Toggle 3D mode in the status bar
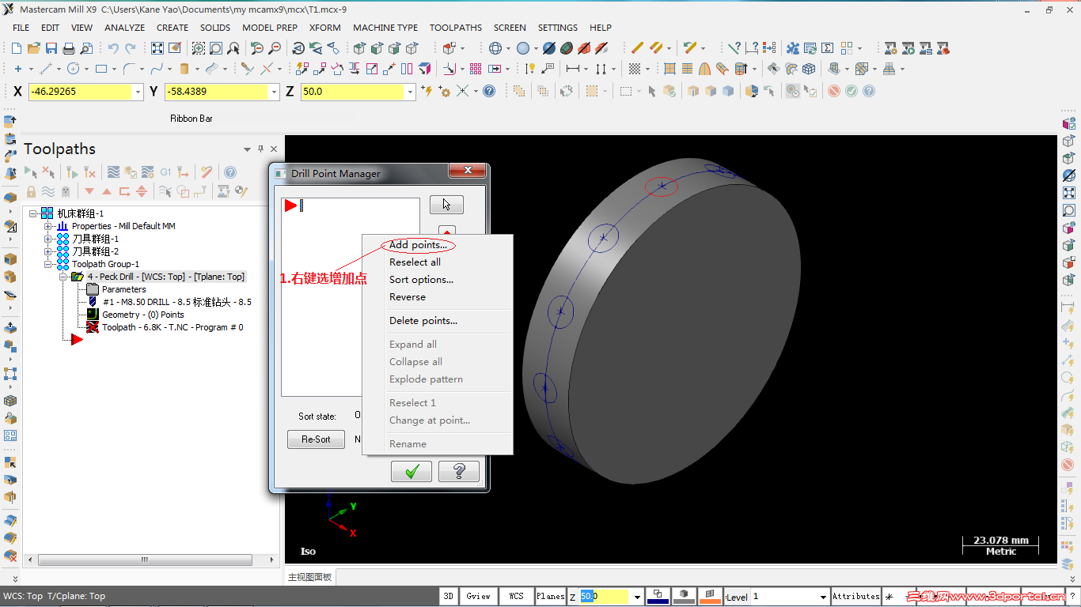The width and height of the screenshot is (1081, 607). click(448, 596)
